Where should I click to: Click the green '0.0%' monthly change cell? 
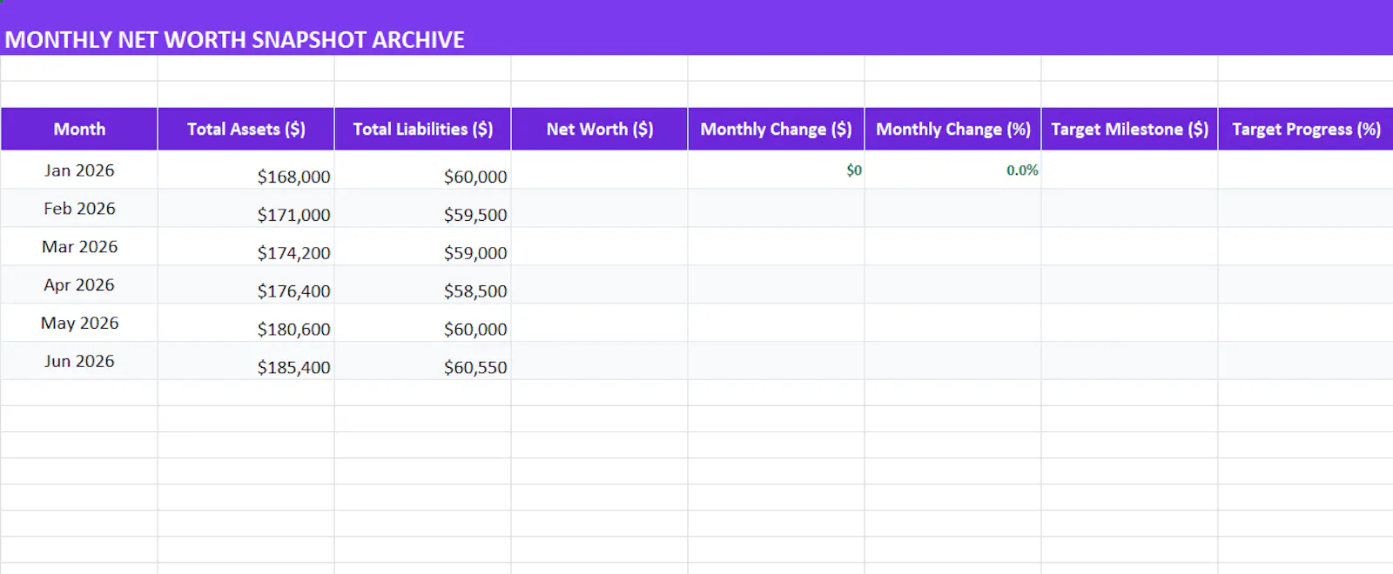(953, 170)
